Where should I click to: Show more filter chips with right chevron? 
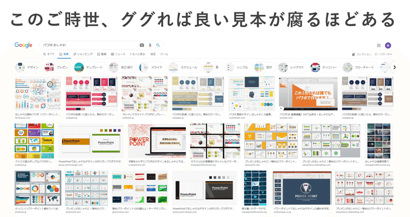(x=394, y=68)
